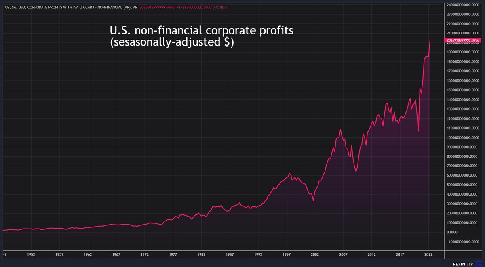Screen dimensions: 485x267
Task: Click the 2007 time axis label
Action: (x=343, y=255)
